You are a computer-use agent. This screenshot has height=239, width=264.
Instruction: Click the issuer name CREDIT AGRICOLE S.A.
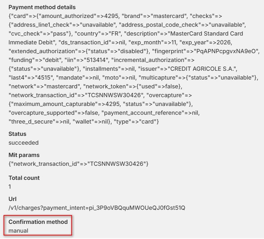[199, 69]
